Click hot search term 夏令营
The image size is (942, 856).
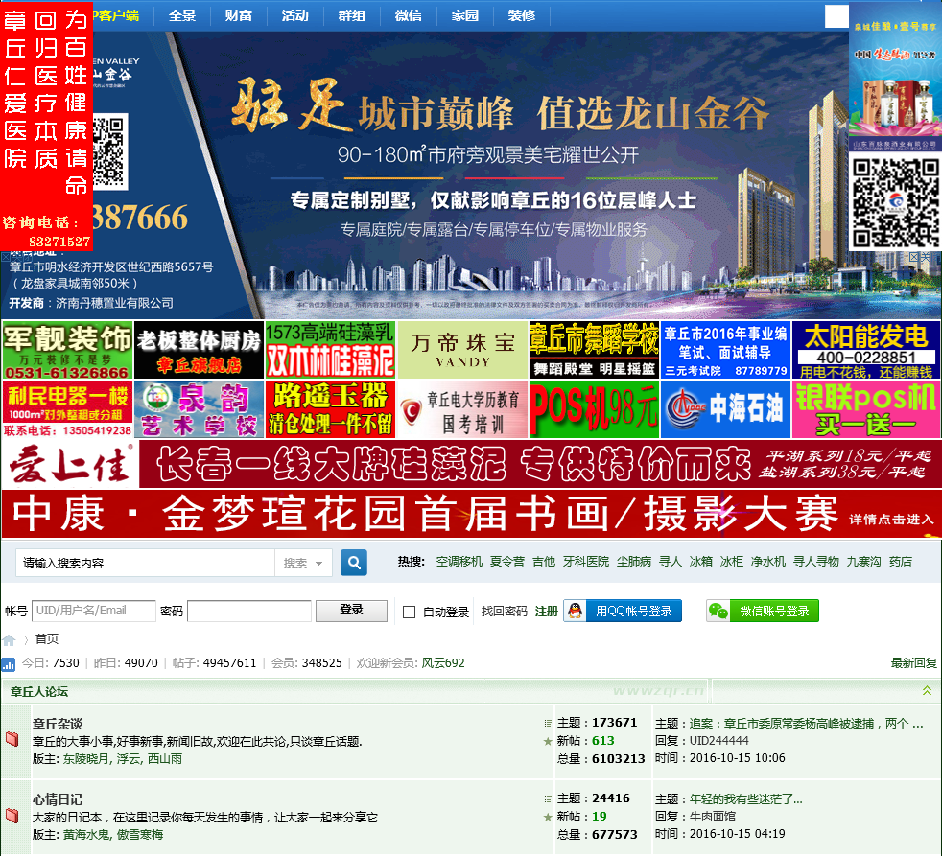tap(507, 562)
